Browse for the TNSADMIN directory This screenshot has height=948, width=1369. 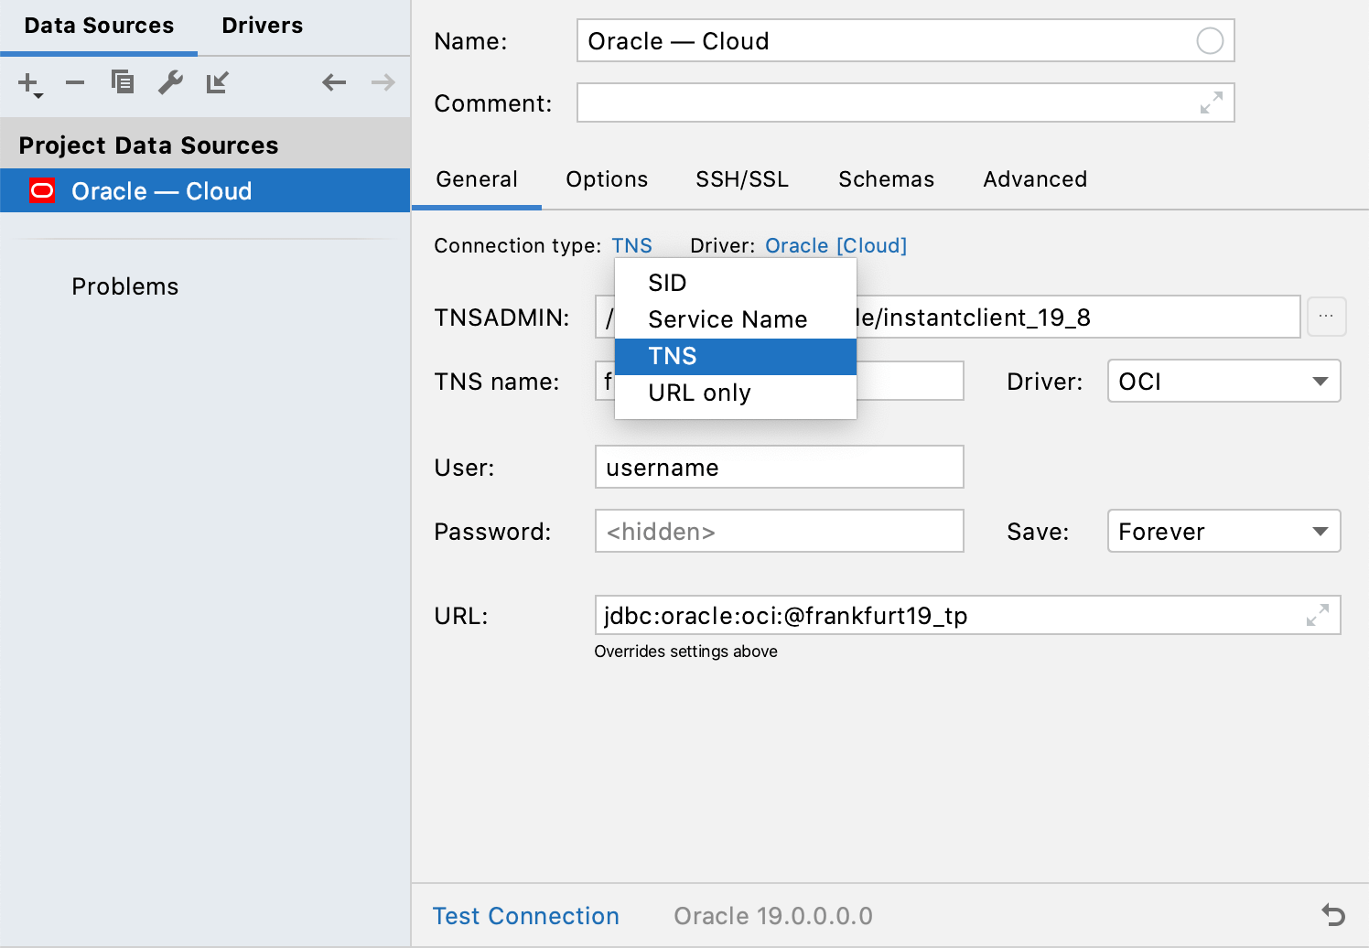[x=1326, y=317]
